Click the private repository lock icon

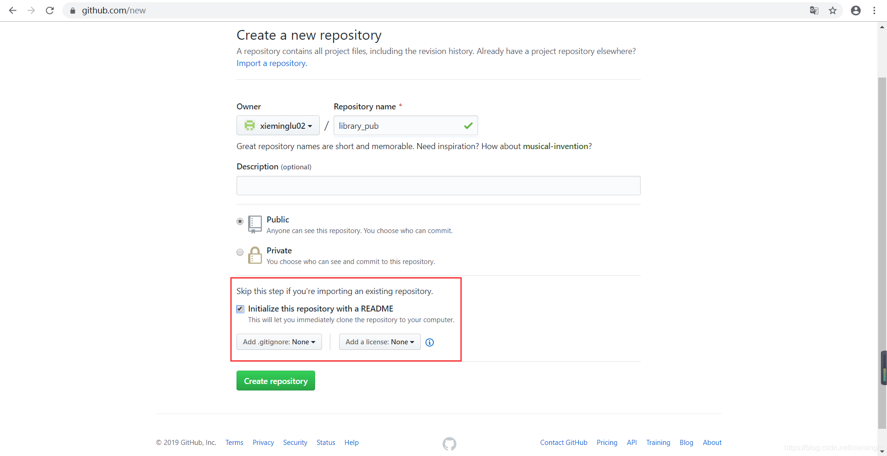(255, 255)
